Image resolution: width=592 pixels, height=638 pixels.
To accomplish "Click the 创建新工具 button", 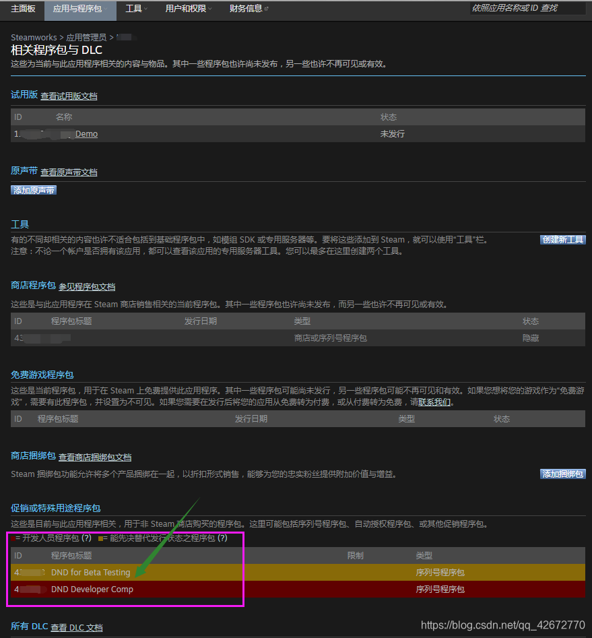I will pos(563,240).
